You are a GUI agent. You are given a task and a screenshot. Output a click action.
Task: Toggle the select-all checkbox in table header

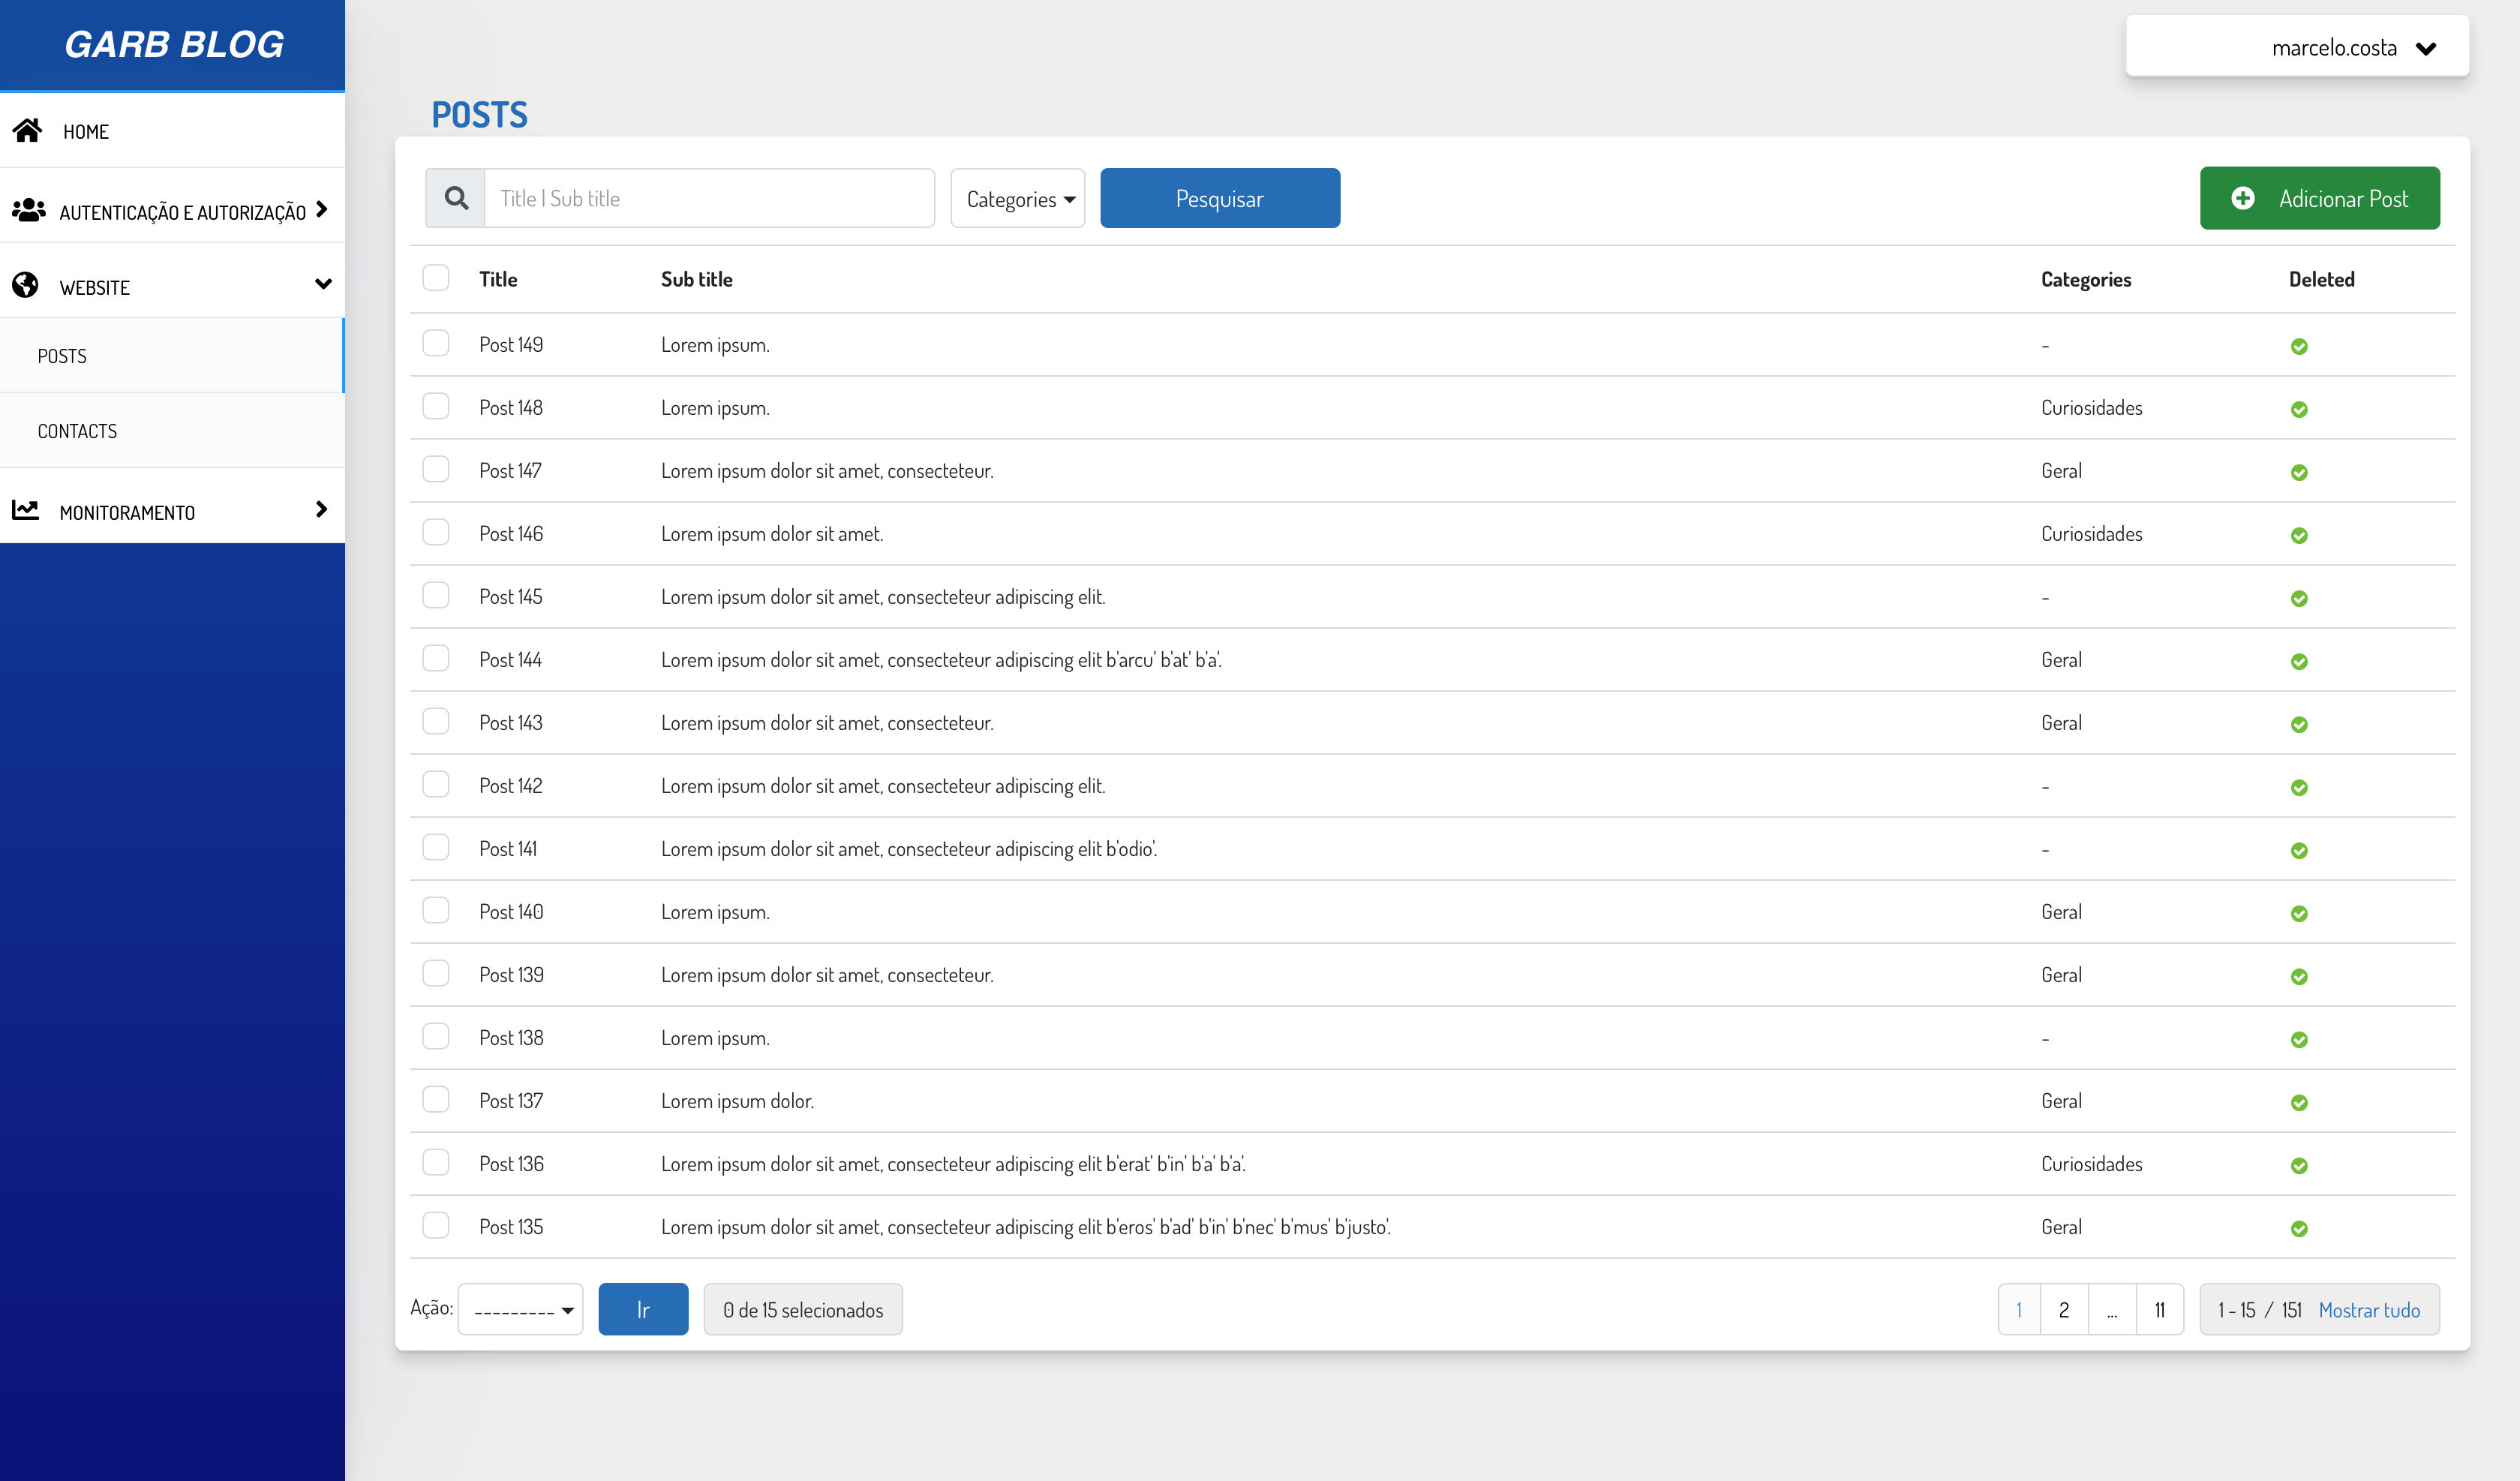pos(436,277)
